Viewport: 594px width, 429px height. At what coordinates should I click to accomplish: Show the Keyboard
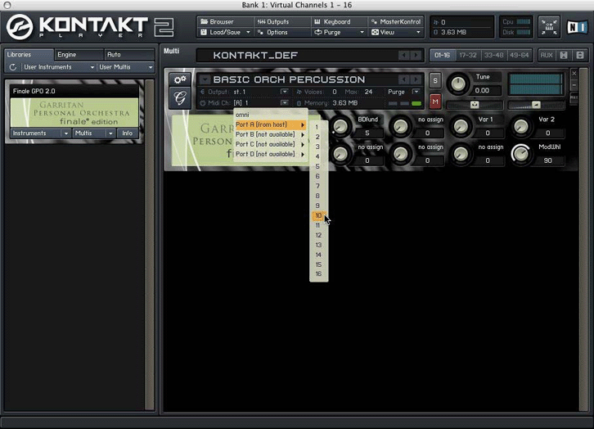pos(339,21)
